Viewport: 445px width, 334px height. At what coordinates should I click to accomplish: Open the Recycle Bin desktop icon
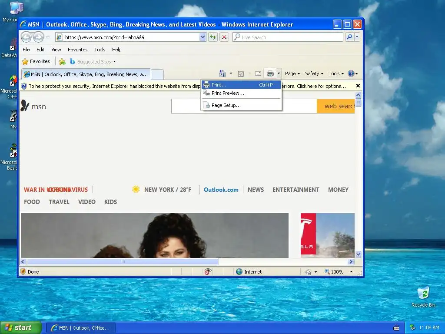tap(423, 297)
